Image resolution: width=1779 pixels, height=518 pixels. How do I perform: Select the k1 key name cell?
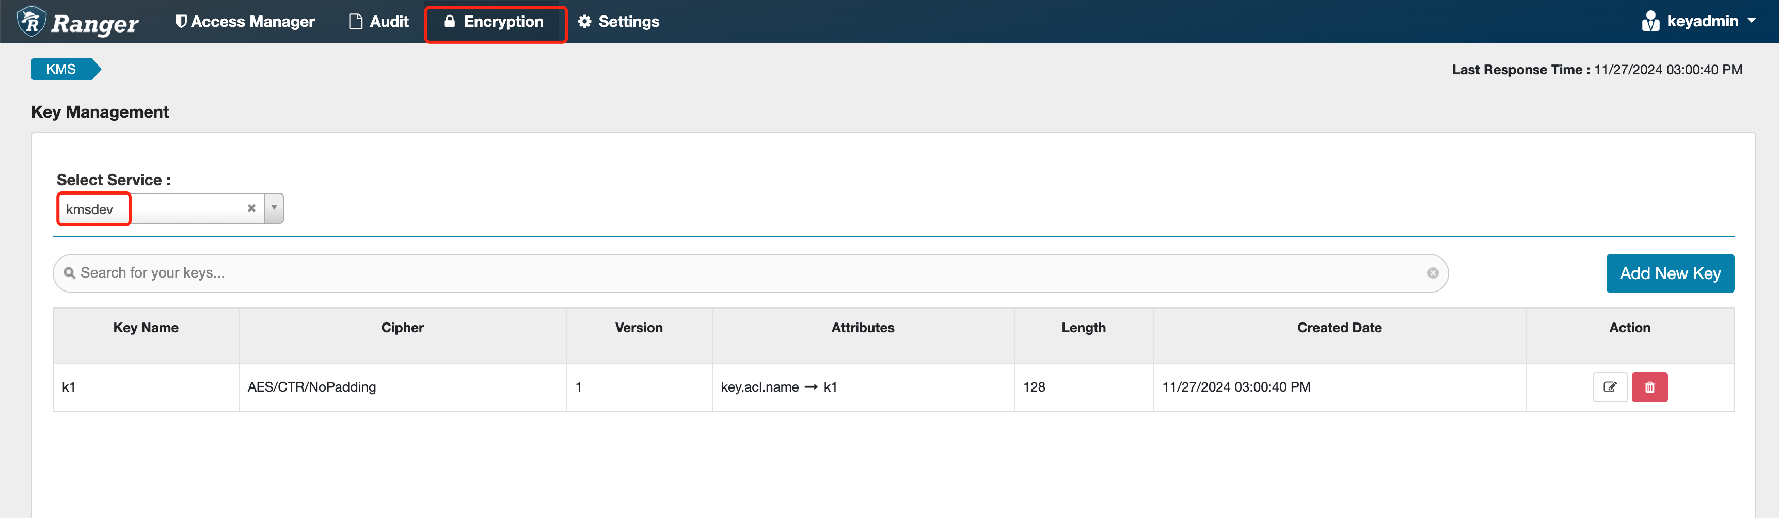pyautogui.click(x=69, y=387)
